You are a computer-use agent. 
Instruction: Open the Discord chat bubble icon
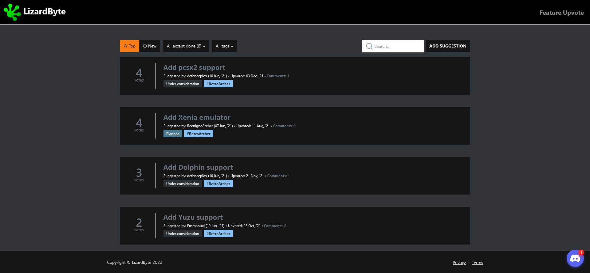575,258
